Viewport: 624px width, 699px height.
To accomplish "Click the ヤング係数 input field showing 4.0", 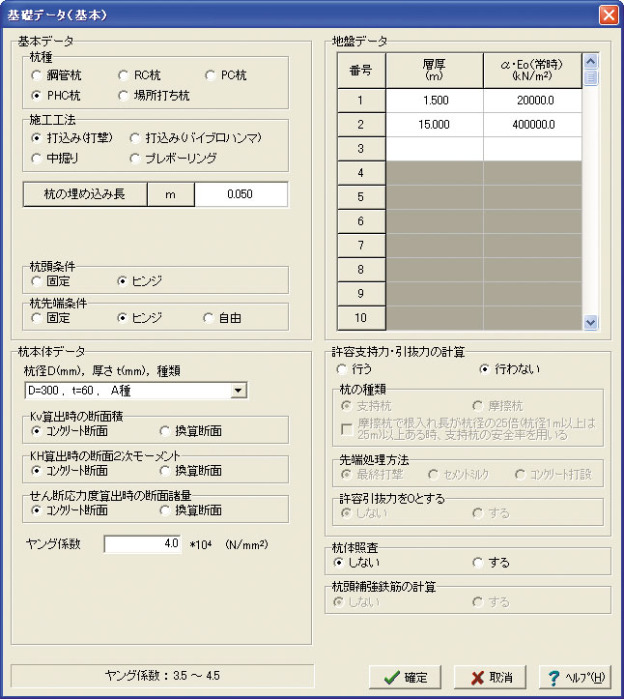I will tap(143, 544).
